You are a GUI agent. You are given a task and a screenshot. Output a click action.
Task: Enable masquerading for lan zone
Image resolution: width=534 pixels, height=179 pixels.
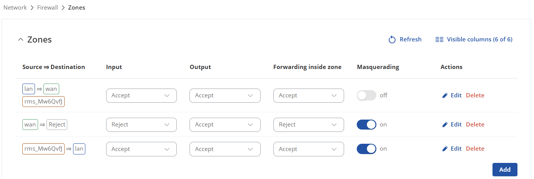(366, 95)
